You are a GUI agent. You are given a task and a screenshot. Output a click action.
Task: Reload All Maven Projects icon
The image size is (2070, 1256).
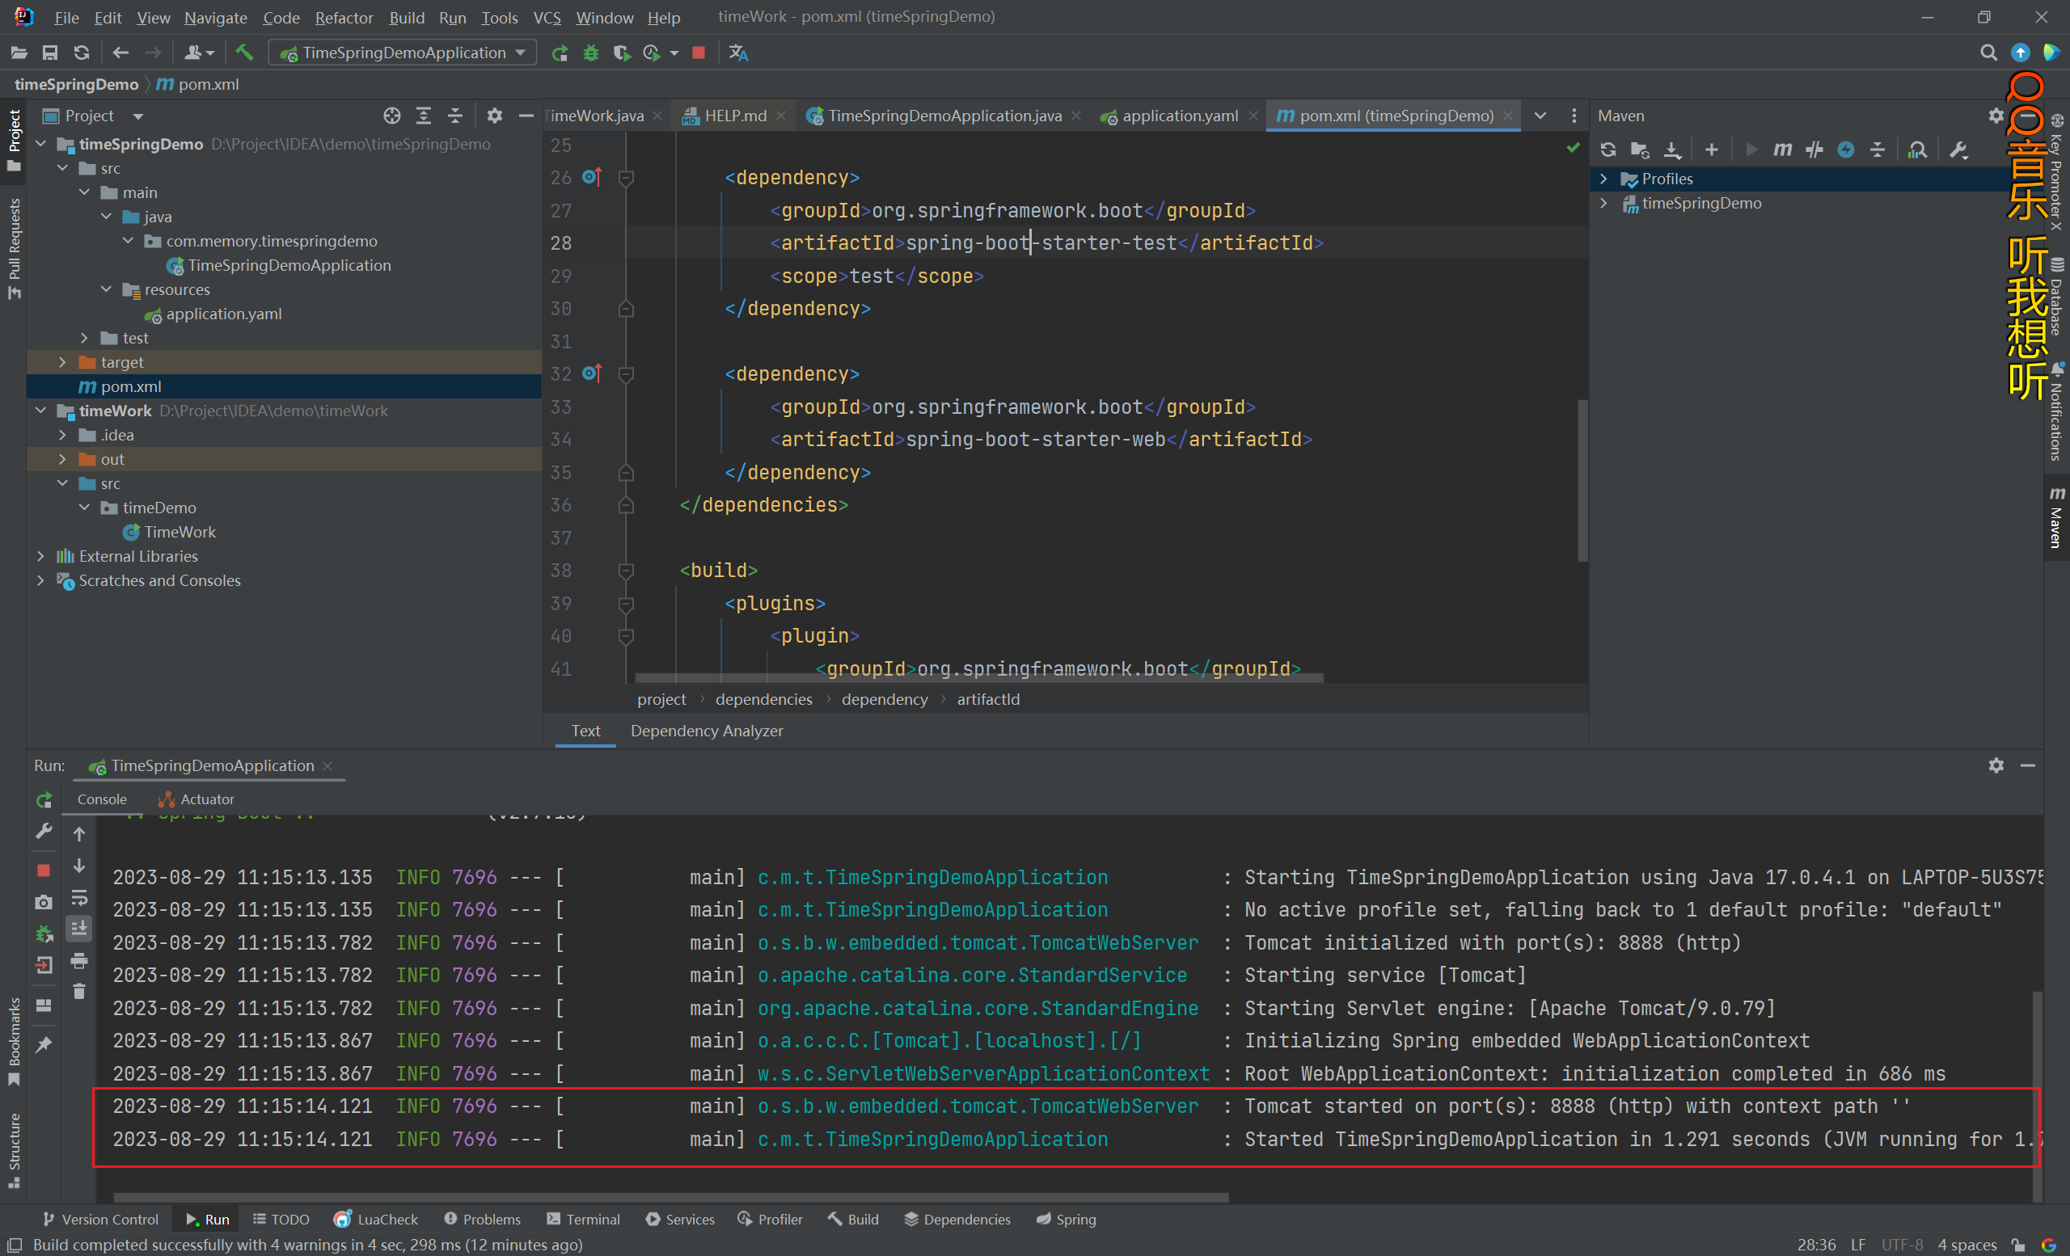click(1608, 150)
